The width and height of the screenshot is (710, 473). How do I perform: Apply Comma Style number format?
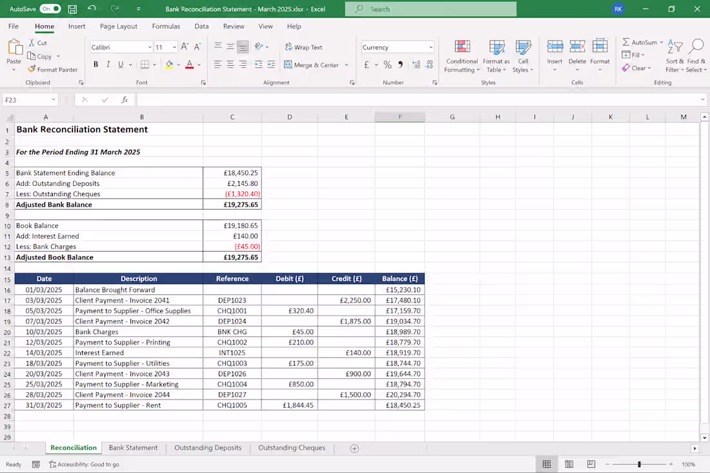point(400,65)
